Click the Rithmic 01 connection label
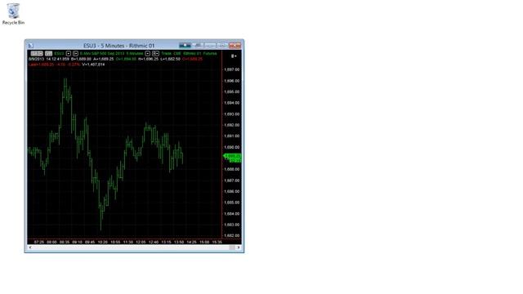523x294 pixels. [x=192, y=53]
